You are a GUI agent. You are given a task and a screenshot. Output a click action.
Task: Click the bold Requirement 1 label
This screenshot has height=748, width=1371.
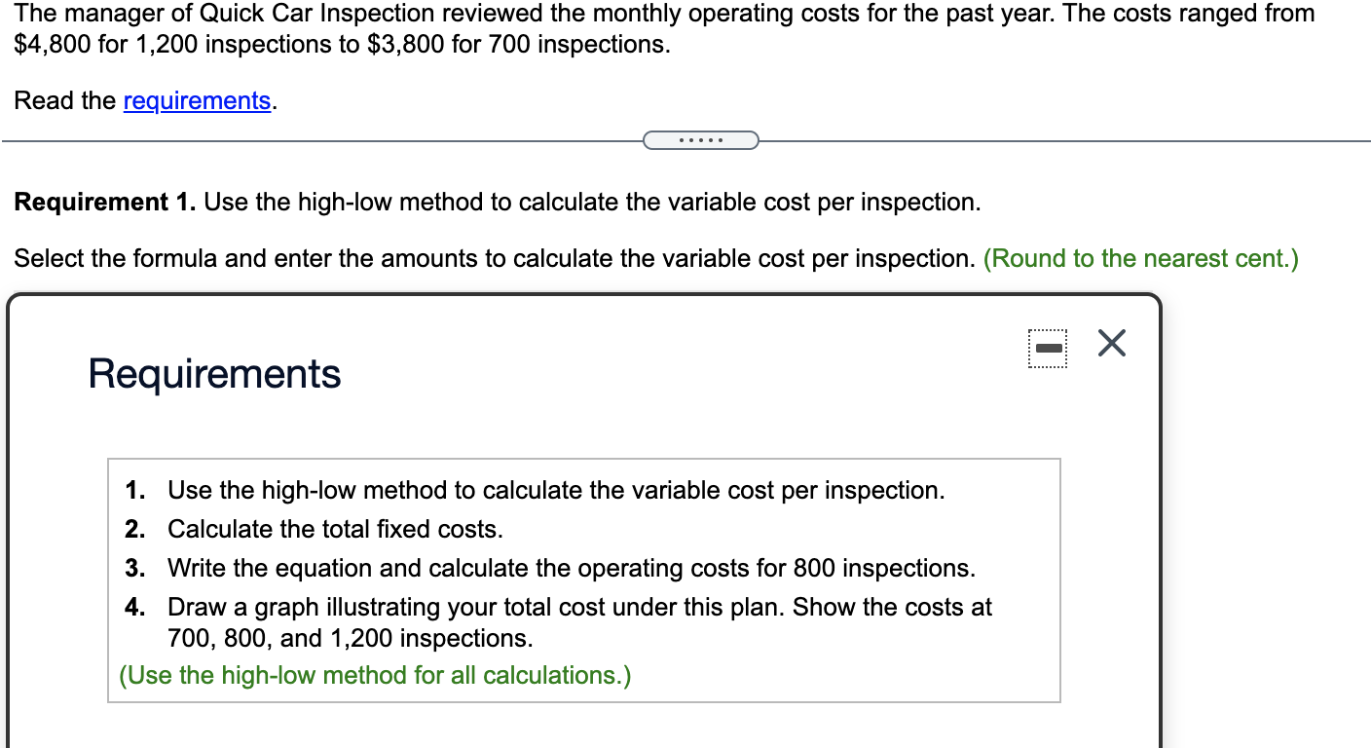[104, 203]
